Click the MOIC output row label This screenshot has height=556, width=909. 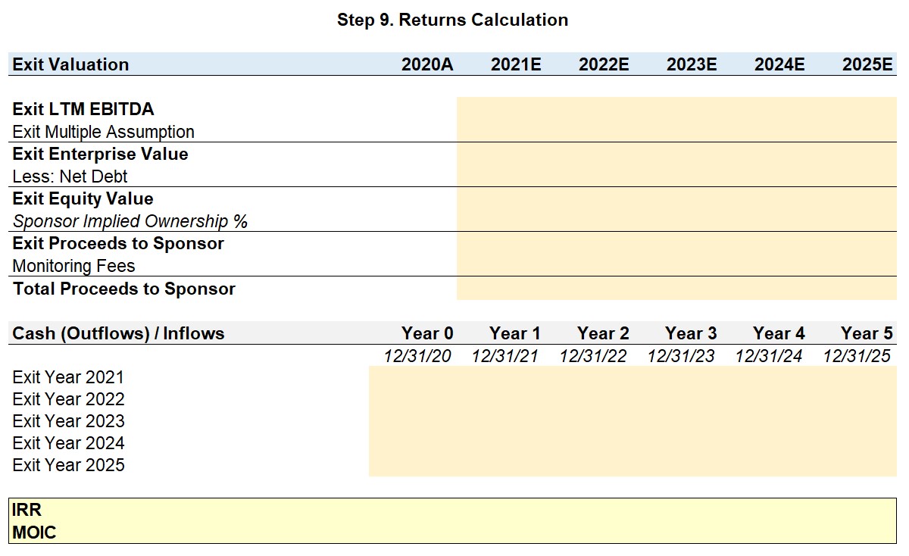tap(35, 533)
